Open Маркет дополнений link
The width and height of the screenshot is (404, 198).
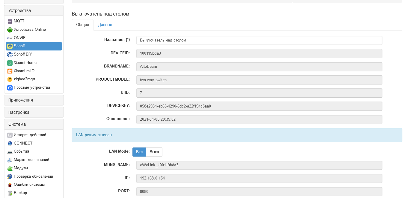tap(31, 160)
